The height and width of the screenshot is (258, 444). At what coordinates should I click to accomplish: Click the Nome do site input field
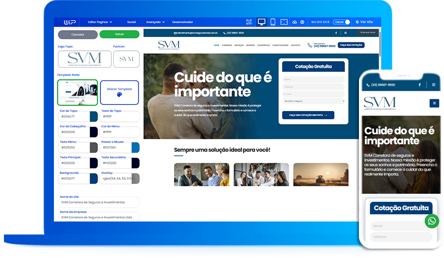click(x=98, y=202)
